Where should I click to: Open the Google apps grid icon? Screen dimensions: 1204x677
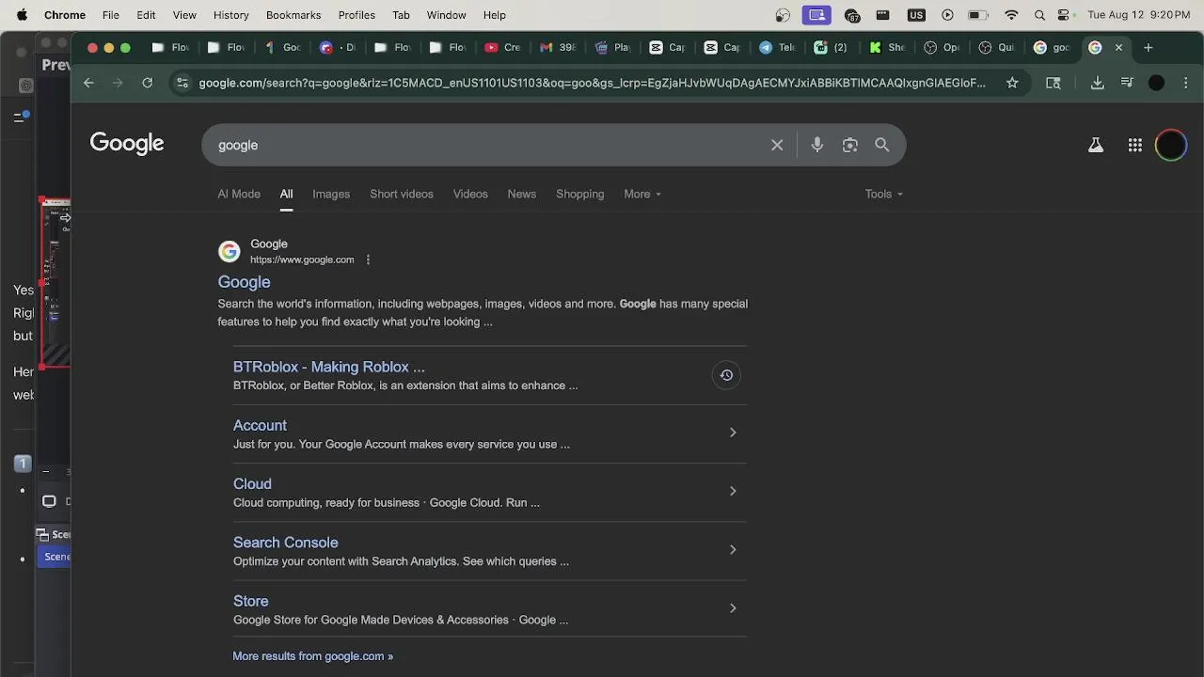tap(1135, 145)
